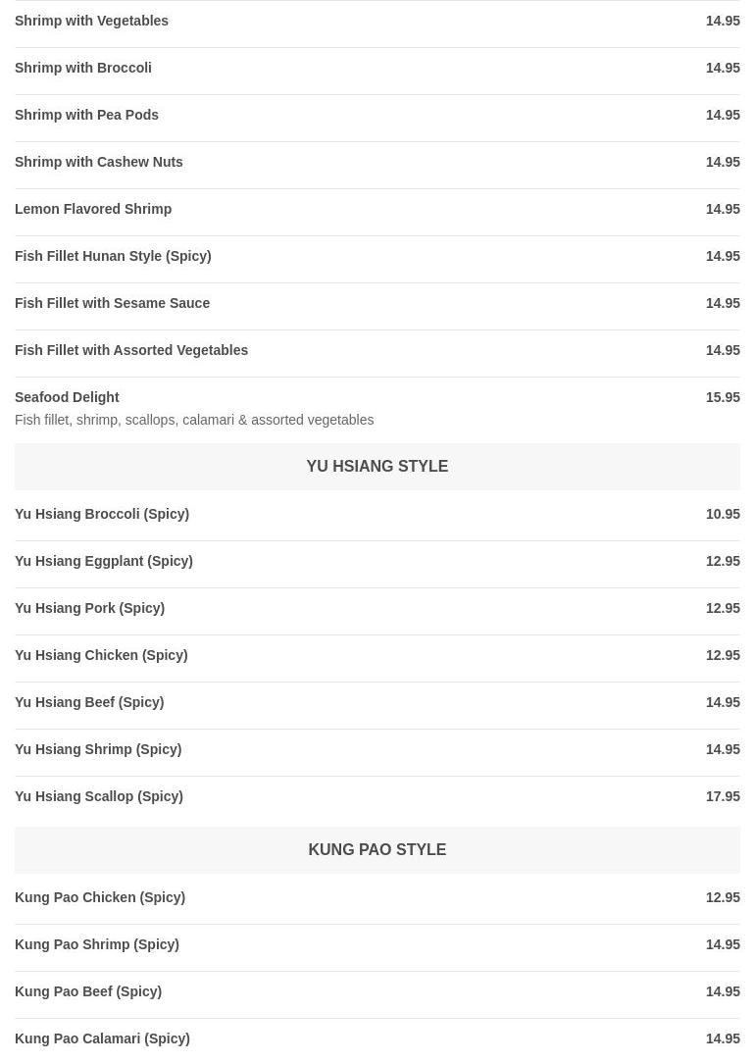Open Shrimp with Pea Pods item
This screenshot has height=1063, width=755.
(377, 116)
